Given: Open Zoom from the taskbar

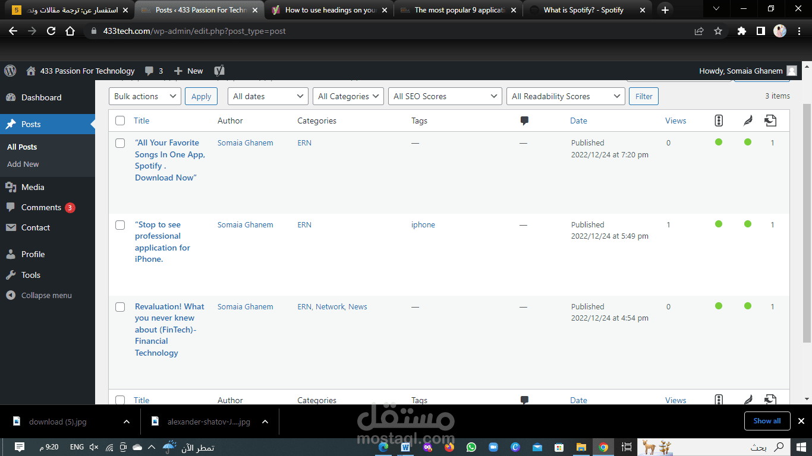Looking at the screenshot, I should coord(493,447).
